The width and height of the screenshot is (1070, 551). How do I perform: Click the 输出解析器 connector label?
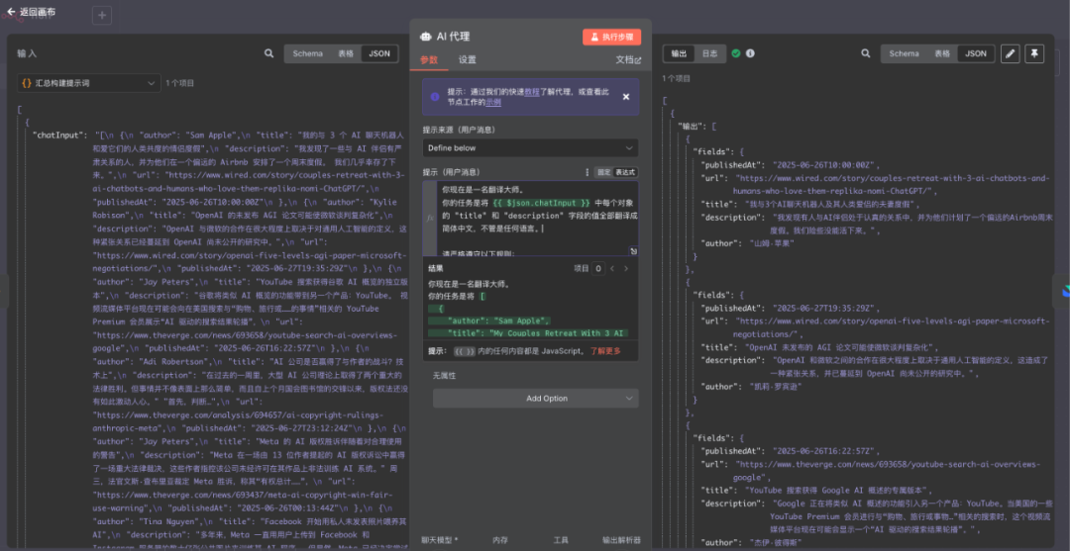(621, 540)
